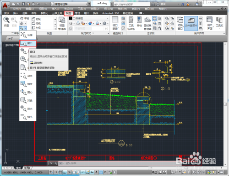
Task: Switch to the Manage (管理) ribbon tab
Action: (x=77, y=13)
